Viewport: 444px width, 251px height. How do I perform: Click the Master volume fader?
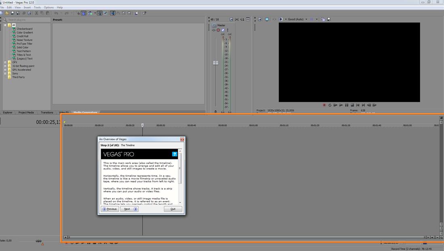[216, 63]
